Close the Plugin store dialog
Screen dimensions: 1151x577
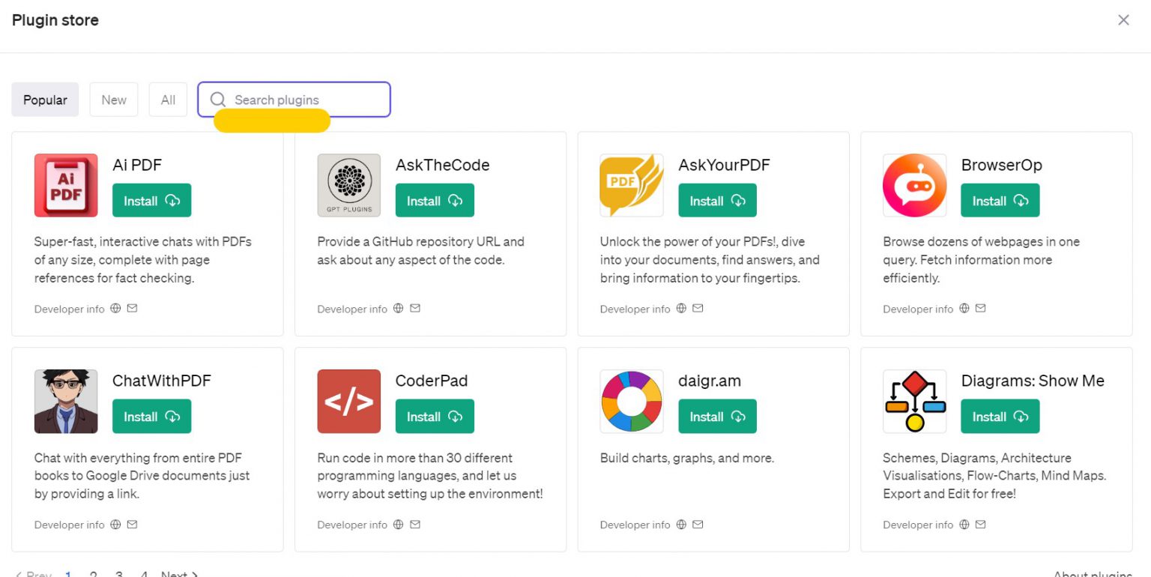click(1123, 20)
